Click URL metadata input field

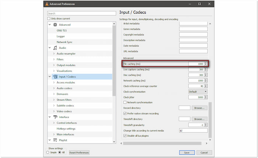[x=193, y=51]
